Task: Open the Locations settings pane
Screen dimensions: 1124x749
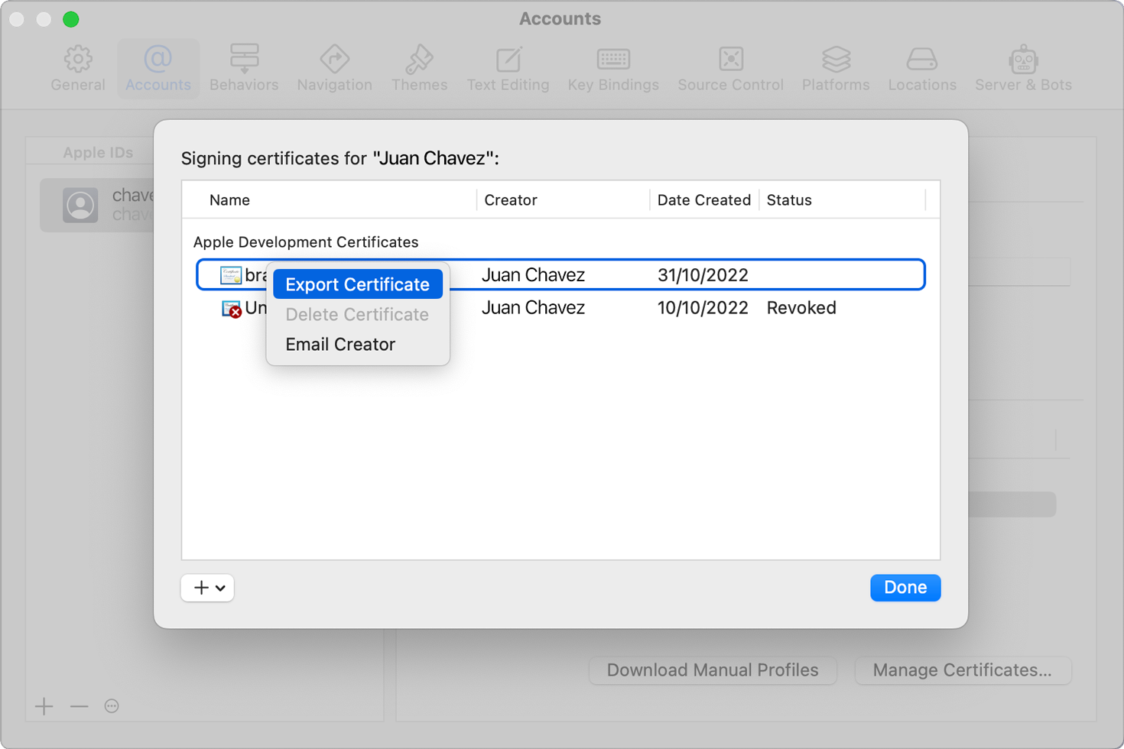Action: (x=921, y=67)
